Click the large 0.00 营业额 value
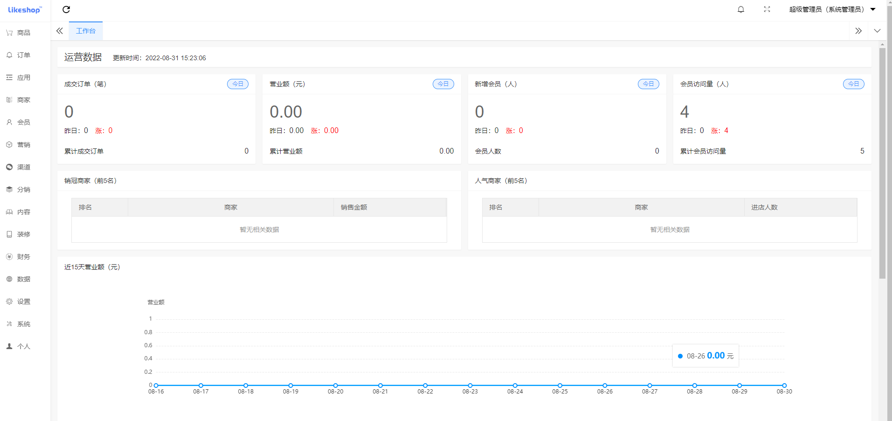The width and height of the screenshot is (892, 421). [286, 112]
